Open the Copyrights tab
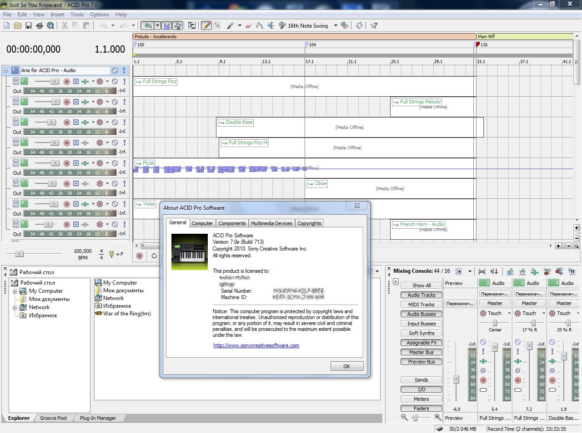Screen dimensions: 582x433 (x=309, y=223)
